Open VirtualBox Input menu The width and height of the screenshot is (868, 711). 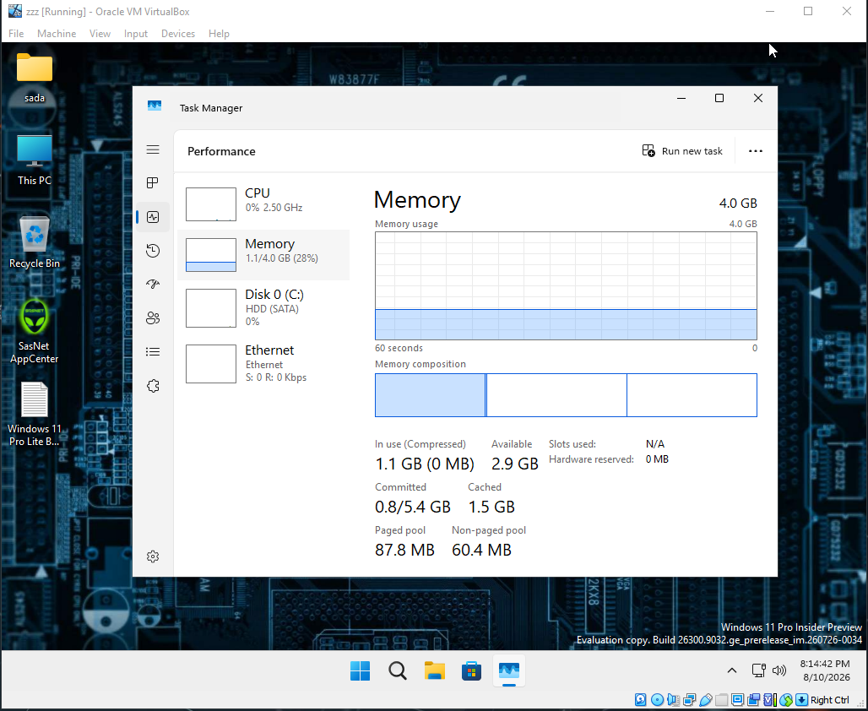[x=136, y=34]
